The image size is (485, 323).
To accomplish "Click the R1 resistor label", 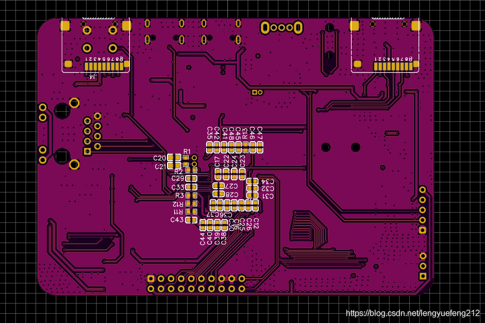I will 187,151.
